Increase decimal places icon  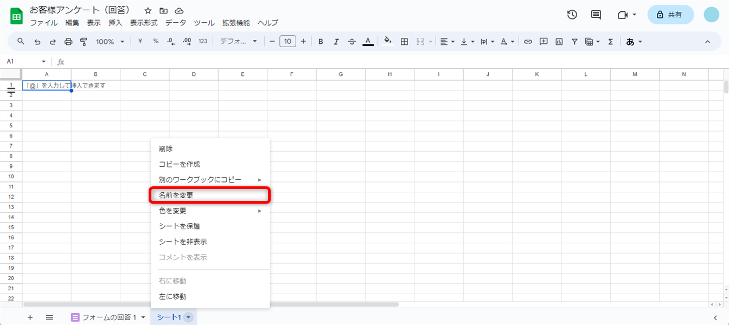click(187, 41)
